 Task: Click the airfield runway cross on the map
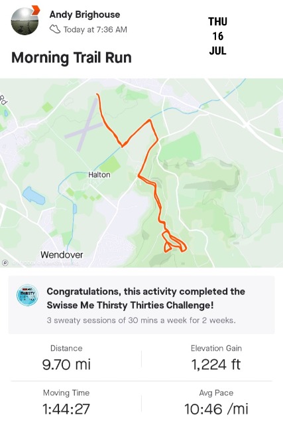(x=85, y=126)
